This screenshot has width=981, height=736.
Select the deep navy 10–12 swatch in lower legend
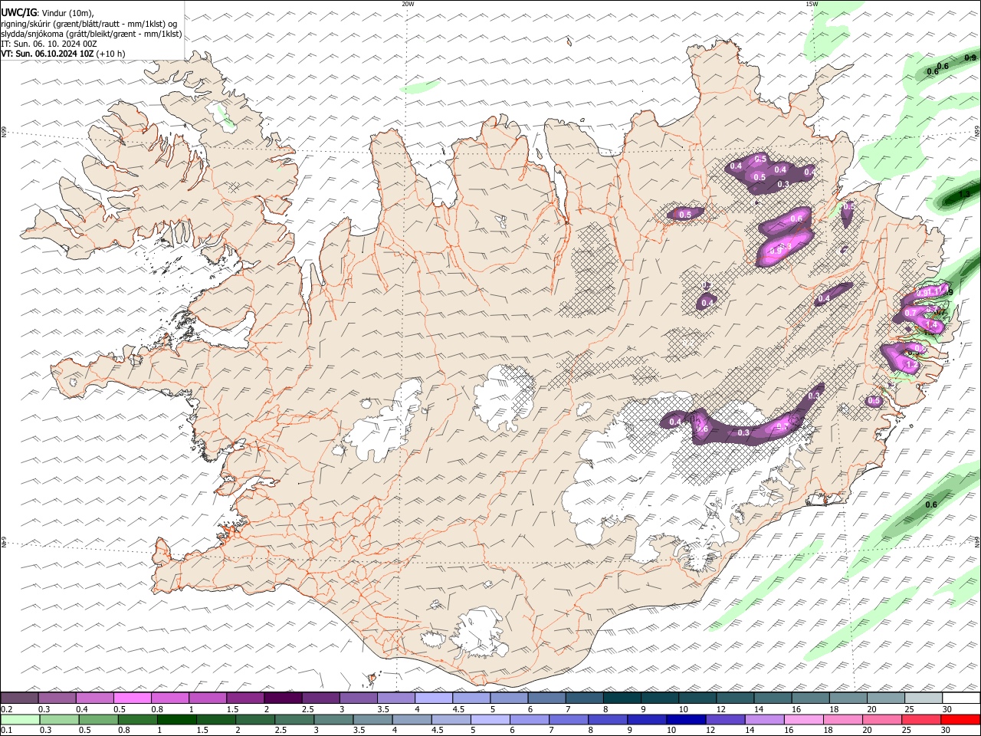click(684, 720)
